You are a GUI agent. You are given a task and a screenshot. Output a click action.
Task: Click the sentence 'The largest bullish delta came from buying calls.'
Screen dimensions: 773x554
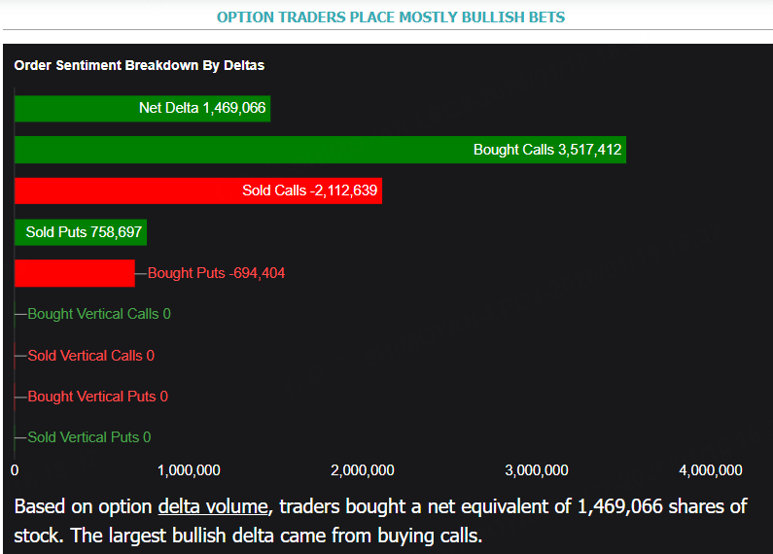pyautogui.click(x=276, y=536)
